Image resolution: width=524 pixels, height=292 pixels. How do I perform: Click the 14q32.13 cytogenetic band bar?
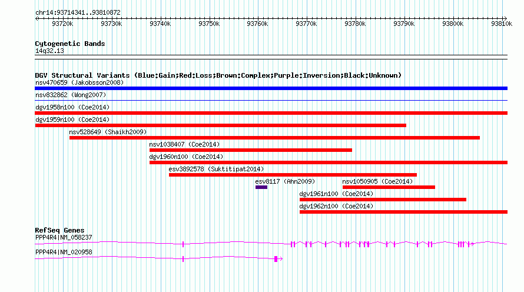(x=271, y=57)
